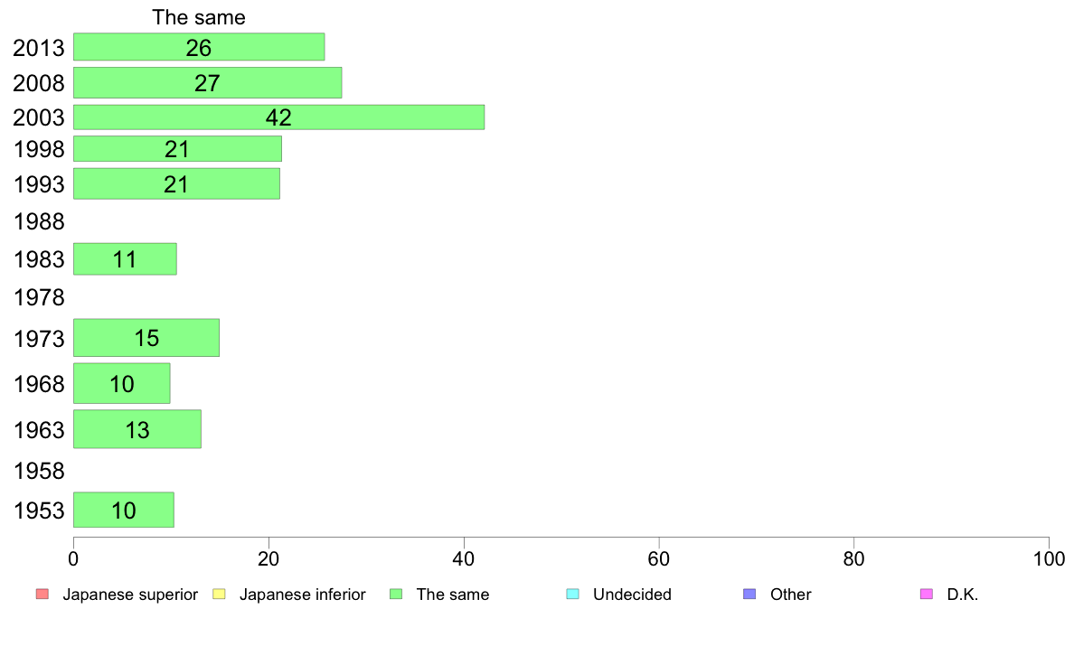This screenshot has width=1074, height=665.
Task: Click the 'Japanese superior' legend label text
Action: (130, 595)
